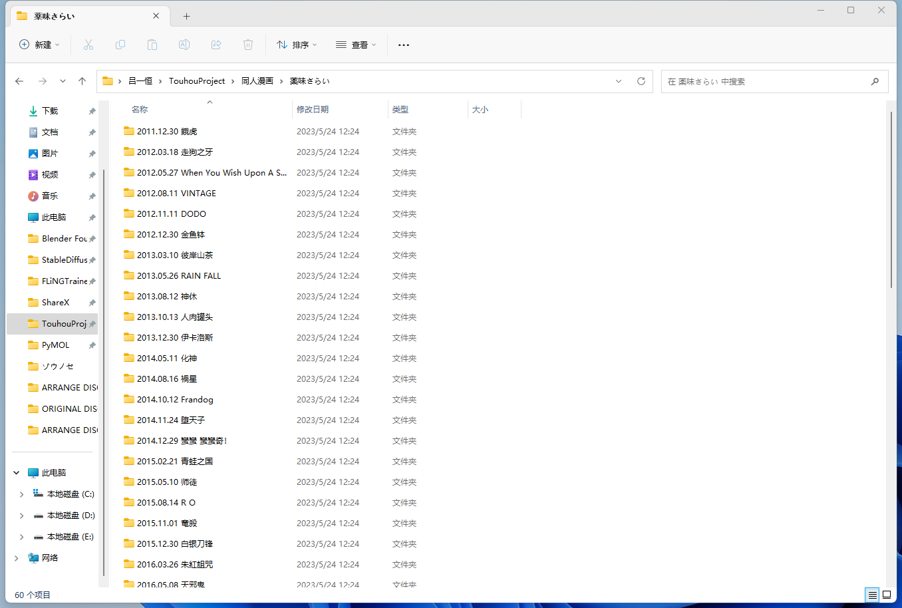The width and height of the screenshot is (902, 608).
Task: Go up one directory level
Action: click(x=82, y=81)
